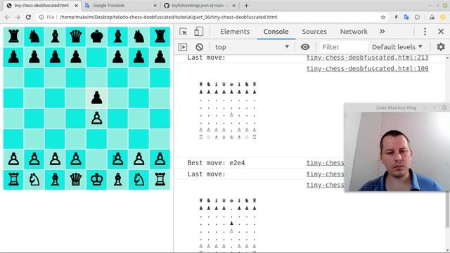Switch to the Network tab
The width and height of the screenshot is (450, 253).
(x=354, y=32)
